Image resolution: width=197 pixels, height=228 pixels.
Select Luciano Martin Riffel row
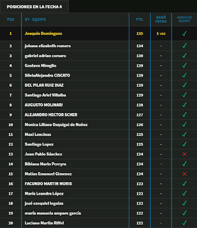tap(98, 223)
